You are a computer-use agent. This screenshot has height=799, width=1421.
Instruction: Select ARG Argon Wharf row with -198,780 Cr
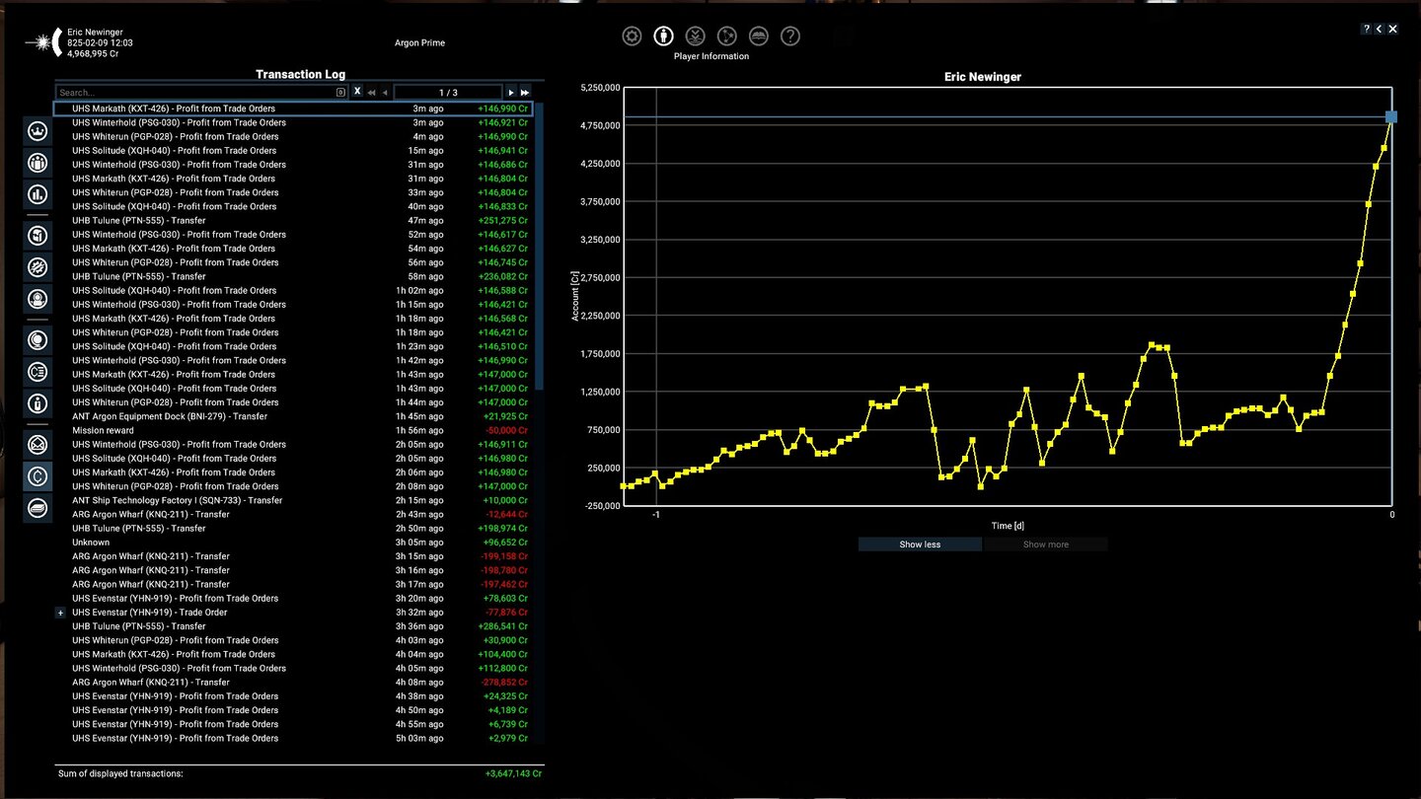coord(293,570)
